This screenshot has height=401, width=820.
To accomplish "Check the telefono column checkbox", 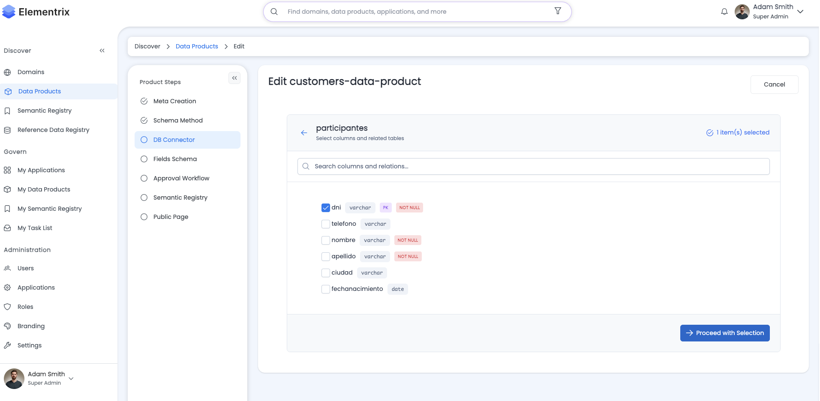I will coord(325,224).
